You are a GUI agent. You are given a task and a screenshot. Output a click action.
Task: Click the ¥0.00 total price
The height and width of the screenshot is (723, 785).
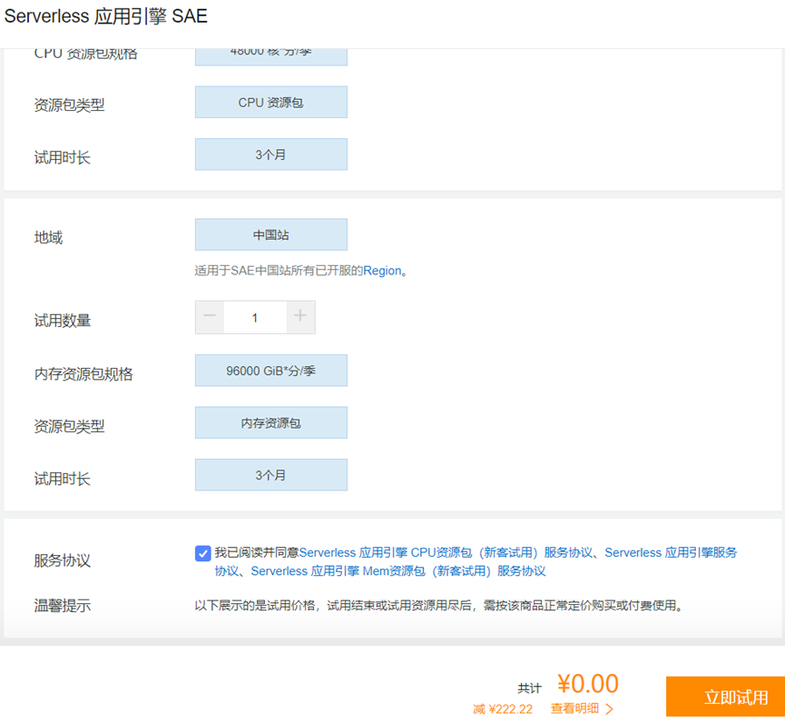(x=588, y=684)
